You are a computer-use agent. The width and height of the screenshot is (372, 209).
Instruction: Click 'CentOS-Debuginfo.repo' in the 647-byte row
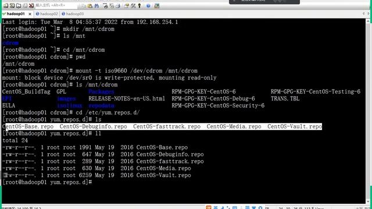click(170, 154)
